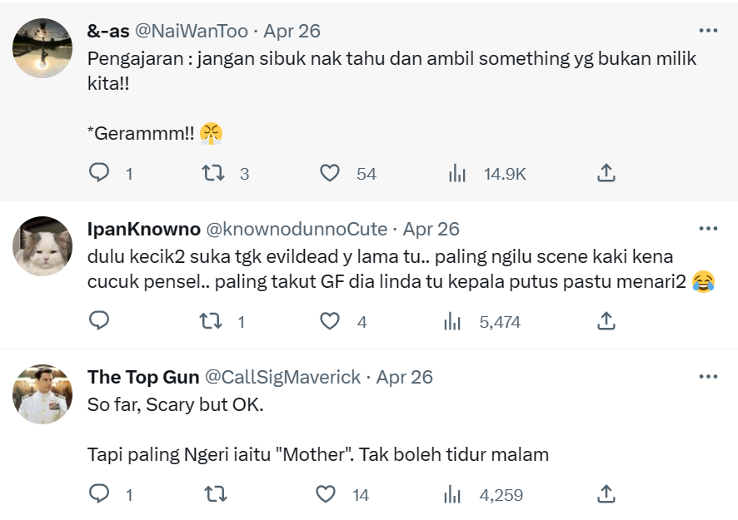Like the tweet by @knownodunnoCute
This screenshot has width=738, height=520.
click(330, 321)
